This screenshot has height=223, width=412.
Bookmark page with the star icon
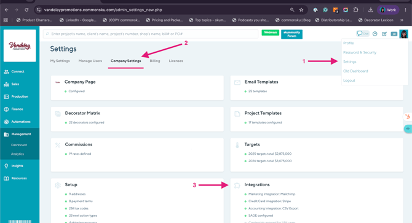click(x=301, y=10)
